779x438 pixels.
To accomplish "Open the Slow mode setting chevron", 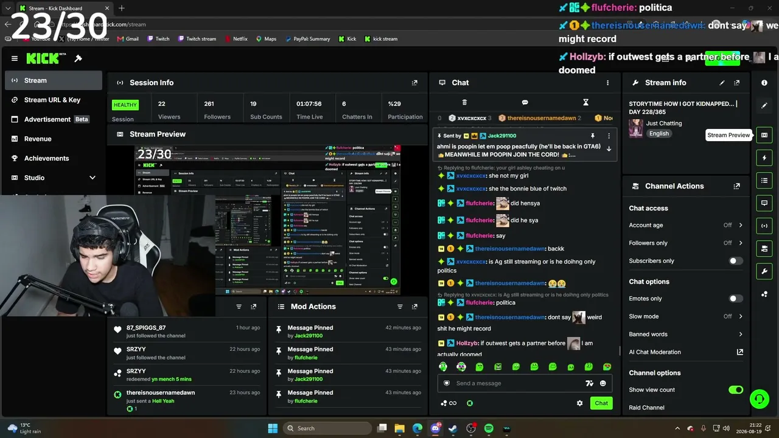I will 741,316.
